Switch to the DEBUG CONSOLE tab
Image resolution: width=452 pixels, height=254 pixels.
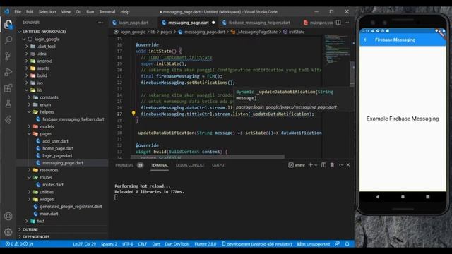[190, 165]
